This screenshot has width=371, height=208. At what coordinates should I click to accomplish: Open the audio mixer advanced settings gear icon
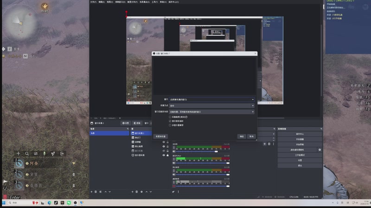pos(173,191)
